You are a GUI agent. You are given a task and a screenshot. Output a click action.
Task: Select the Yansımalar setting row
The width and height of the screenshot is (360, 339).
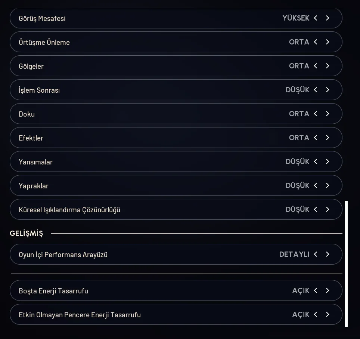click(149, 162)
